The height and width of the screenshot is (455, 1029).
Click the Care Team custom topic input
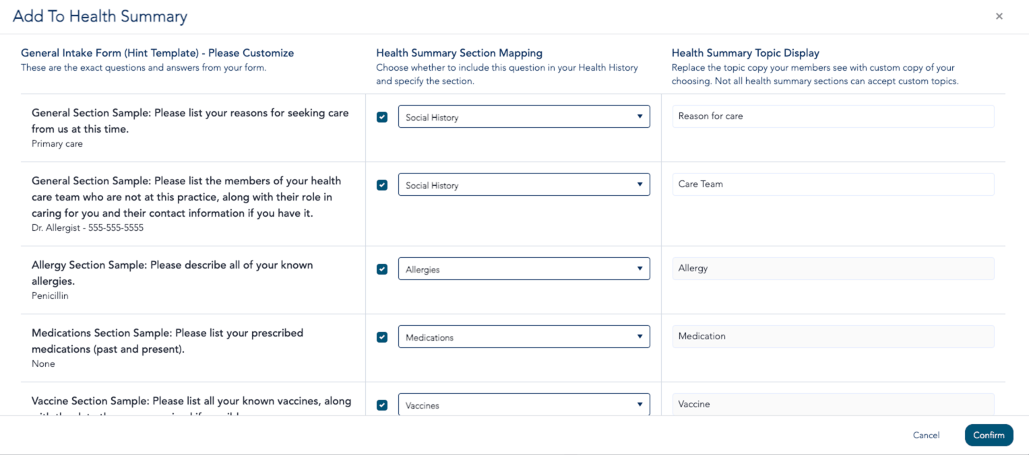[x=833, y=184]
